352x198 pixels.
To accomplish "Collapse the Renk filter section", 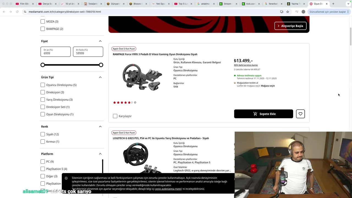I will tap(100, 127).
